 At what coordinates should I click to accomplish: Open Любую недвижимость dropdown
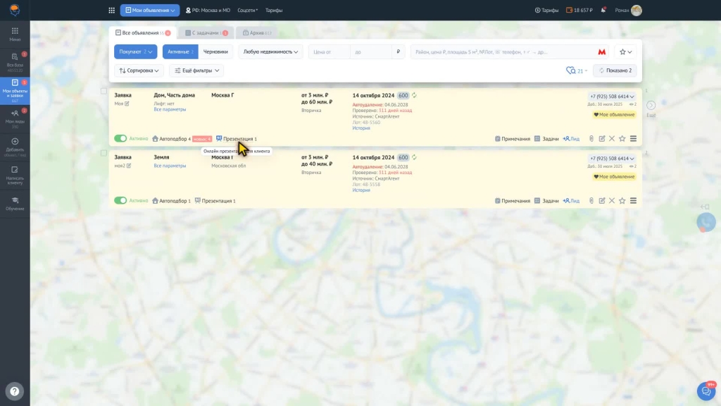(270, 51)
